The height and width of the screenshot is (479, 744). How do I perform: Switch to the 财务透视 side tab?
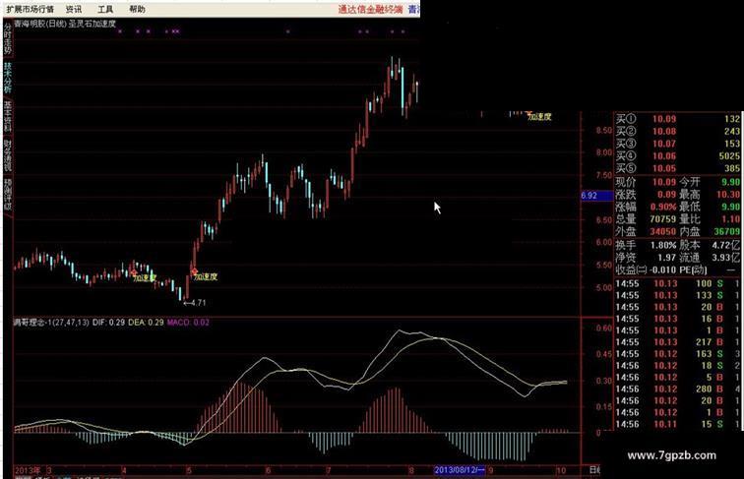coord(8,155)
